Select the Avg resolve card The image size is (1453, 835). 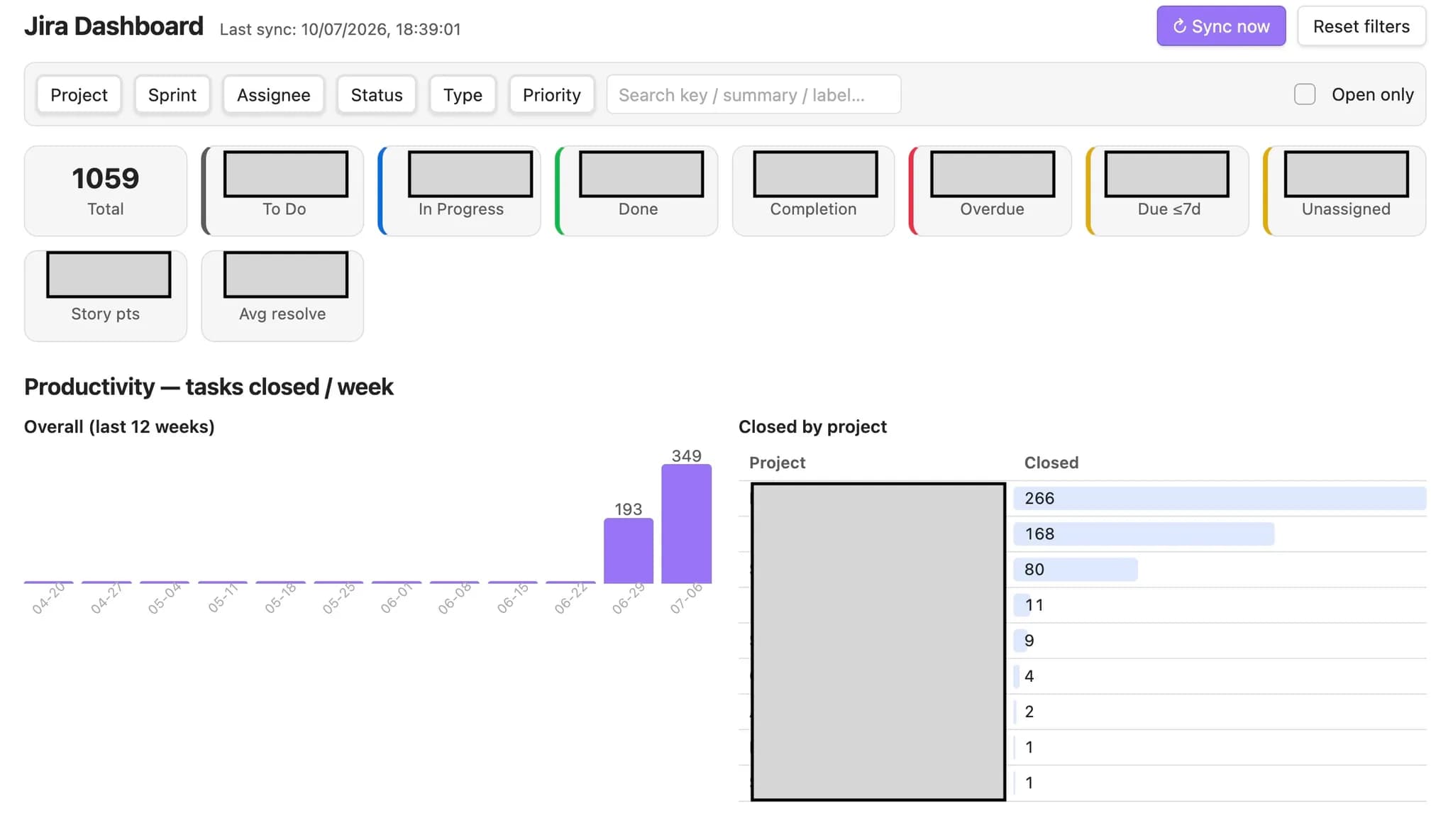click(283, 296)
